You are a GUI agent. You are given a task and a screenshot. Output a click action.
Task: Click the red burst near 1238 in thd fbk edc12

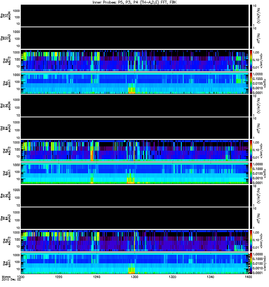tap(92, 156)
